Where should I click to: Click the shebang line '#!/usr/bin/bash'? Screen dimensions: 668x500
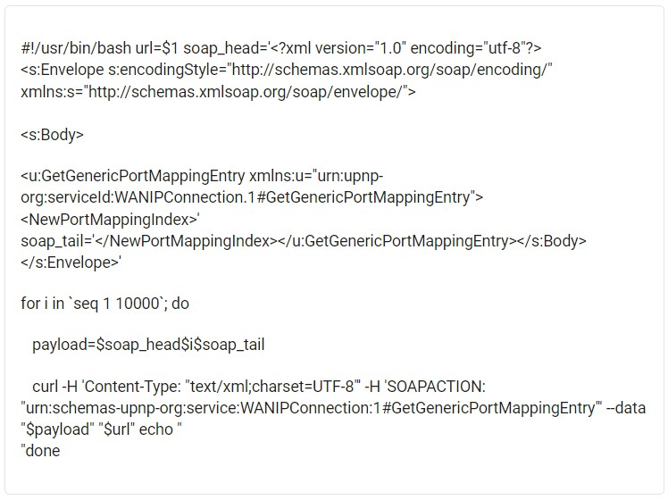point(76,48)
